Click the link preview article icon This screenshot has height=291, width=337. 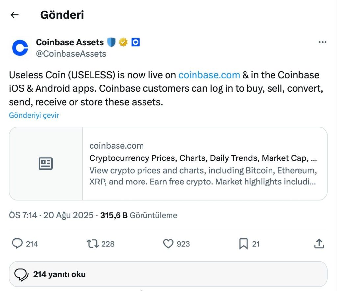pos(46,163)
